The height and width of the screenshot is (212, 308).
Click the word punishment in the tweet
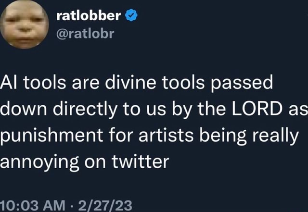click(x=51, y=136)
